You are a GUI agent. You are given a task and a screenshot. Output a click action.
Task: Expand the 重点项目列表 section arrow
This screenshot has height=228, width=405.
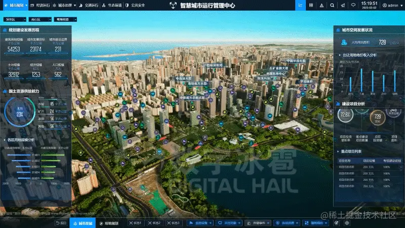[338, 151]
